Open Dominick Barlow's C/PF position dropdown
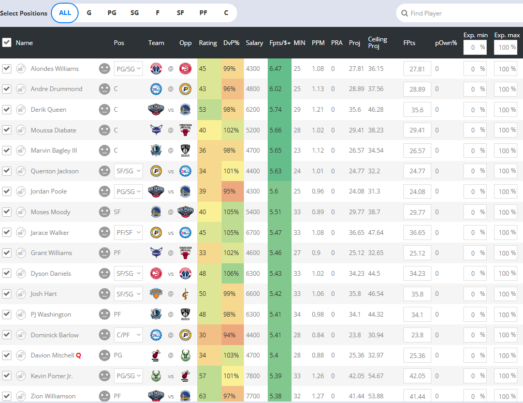This screenshot has height=403, width=523. pos(128,335)
